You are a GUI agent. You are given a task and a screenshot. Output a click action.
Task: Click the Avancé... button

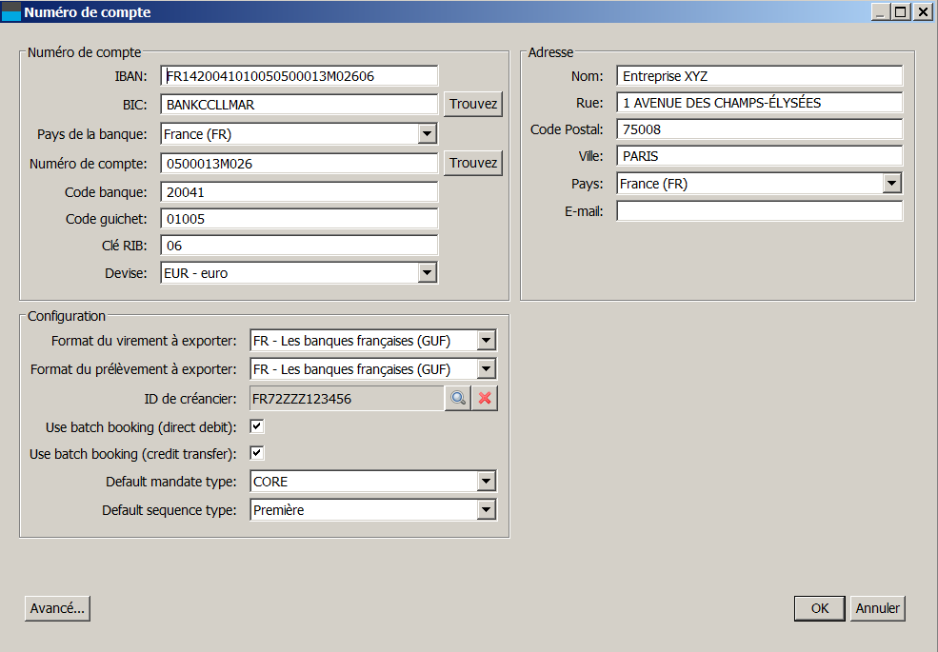point(57,608)
